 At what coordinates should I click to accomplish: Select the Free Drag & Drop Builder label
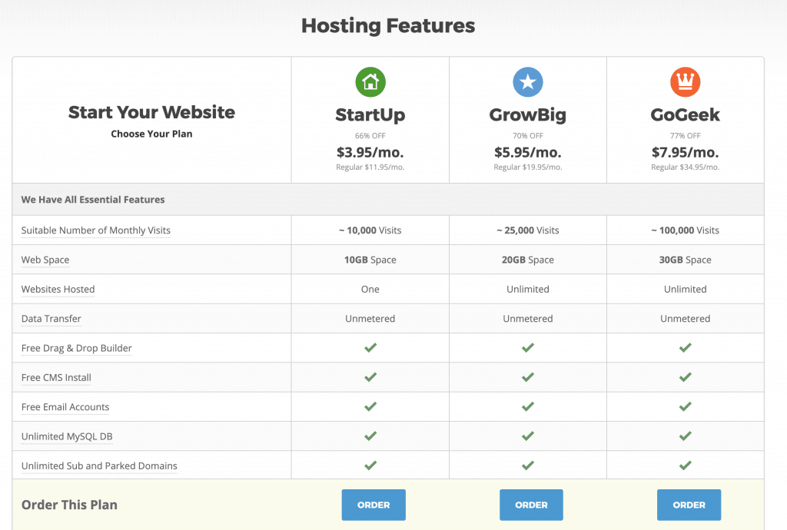77,348
